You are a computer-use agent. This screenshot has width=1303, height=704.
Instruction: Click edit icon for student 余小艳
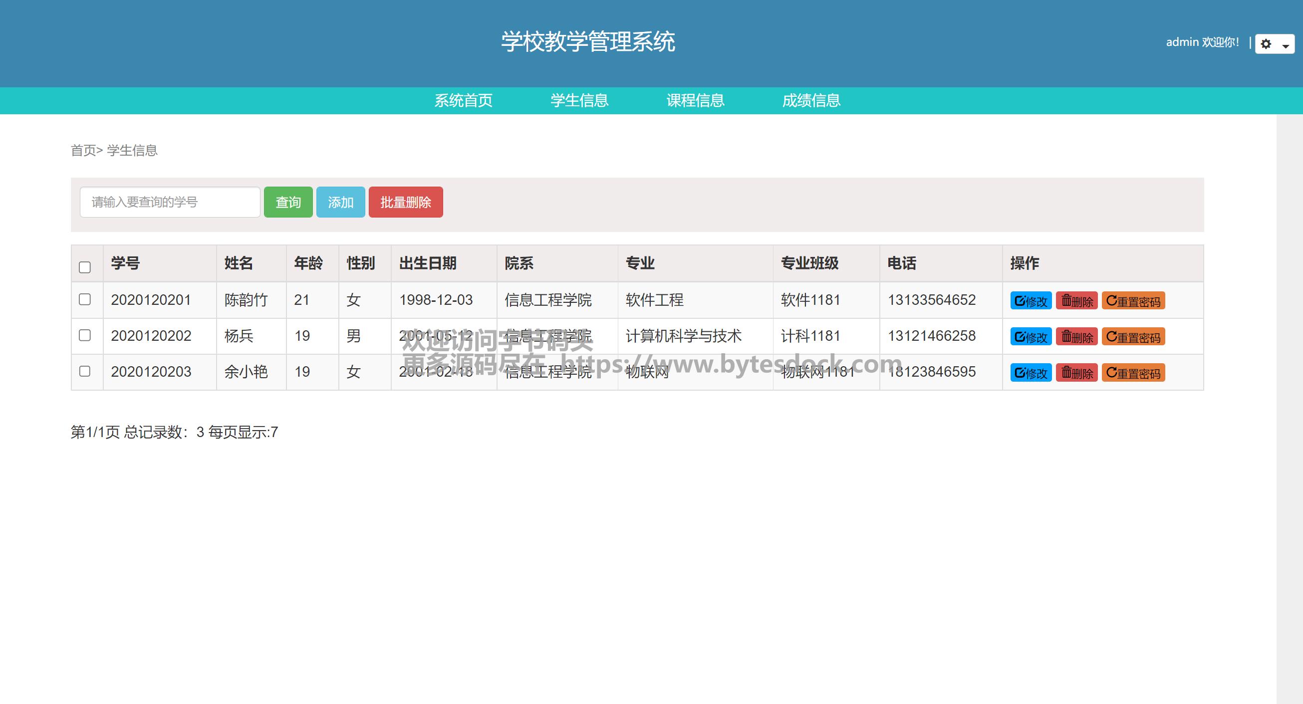pos(1020,373)
